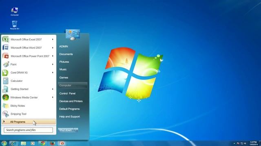
Task: Open Computer icon on the desktop
Action: coord(15,11)
